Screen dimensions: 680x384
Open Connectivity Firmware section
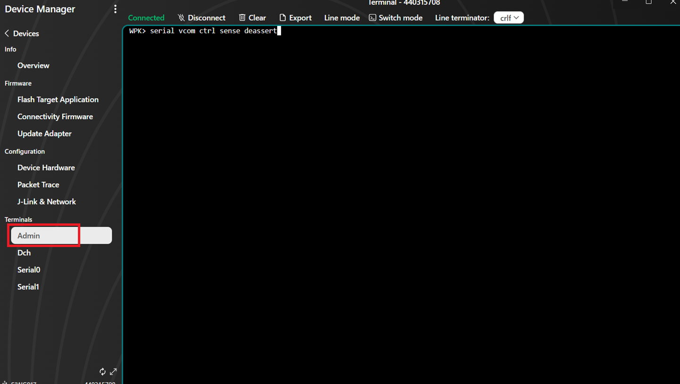coord(55,117)
